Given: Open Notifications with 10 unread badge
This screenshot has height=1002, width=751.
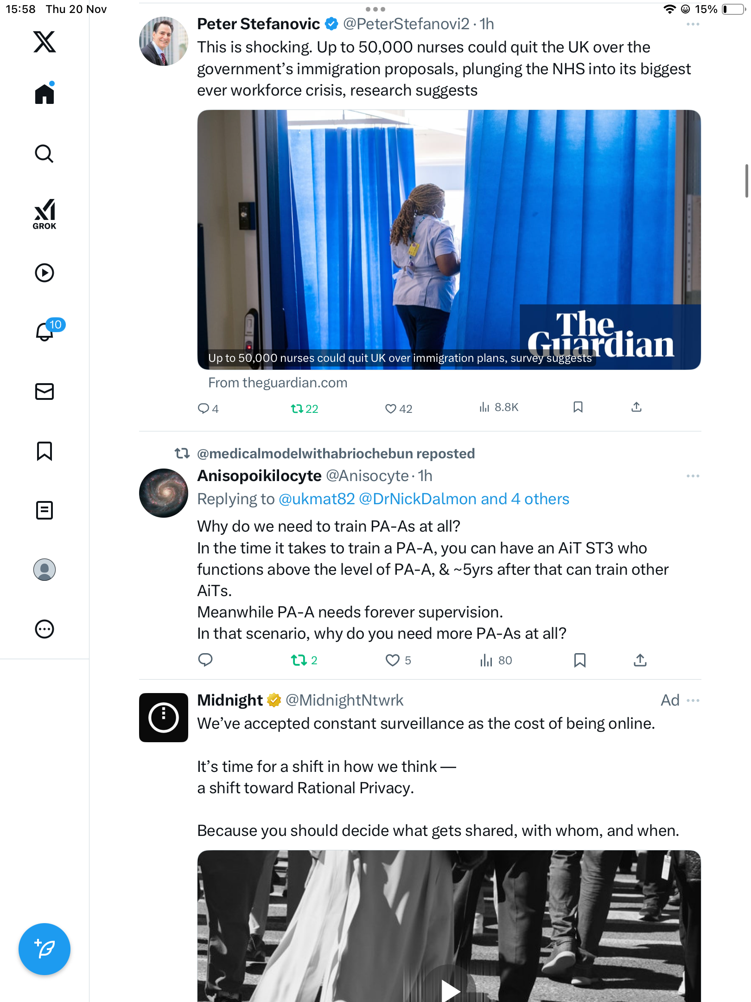Looking at the screenshot, I should [x=45, y=331].
